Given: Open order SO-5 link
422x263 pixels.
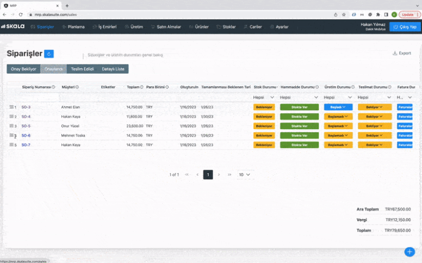Looking at the screenshot, I should pos(26,126).
